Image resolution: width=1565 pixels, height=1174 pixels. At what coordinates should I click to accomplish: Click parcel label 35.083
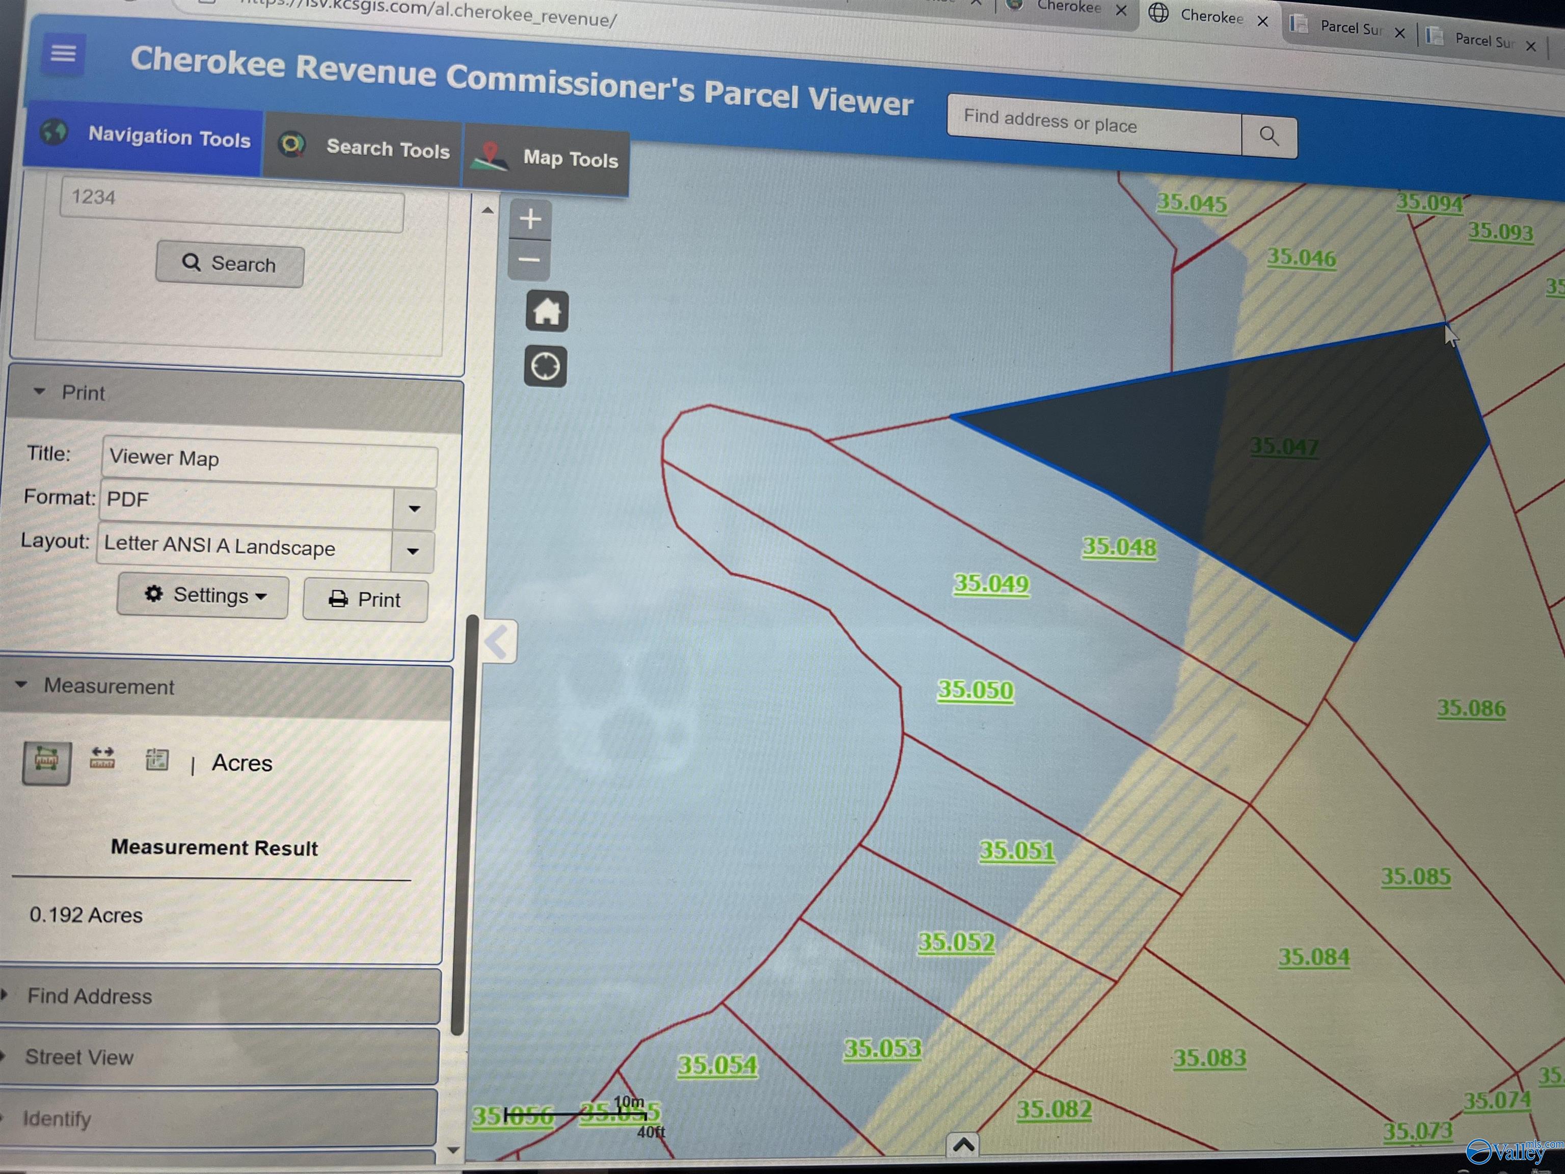(1210, 1059)
